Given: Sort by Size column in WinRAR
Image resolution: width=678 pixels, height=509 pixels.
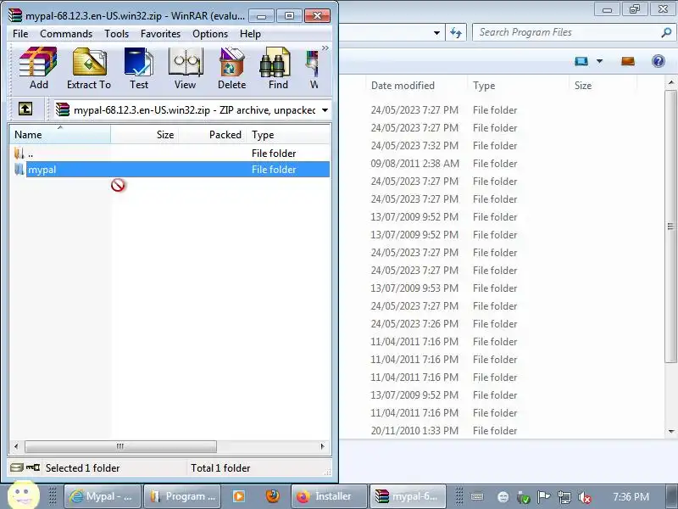Looking at the screenshot, I should (x=144, y=135).
